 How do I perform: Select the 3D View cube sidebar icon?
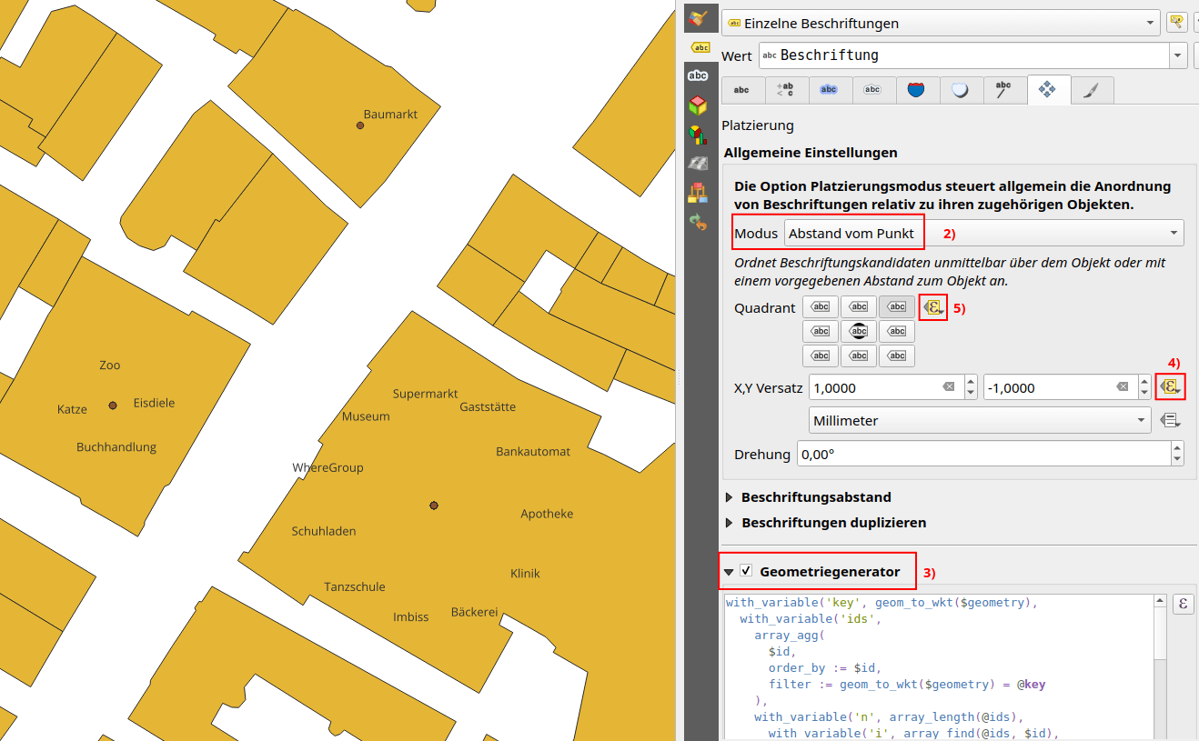(x=698, y=105)
